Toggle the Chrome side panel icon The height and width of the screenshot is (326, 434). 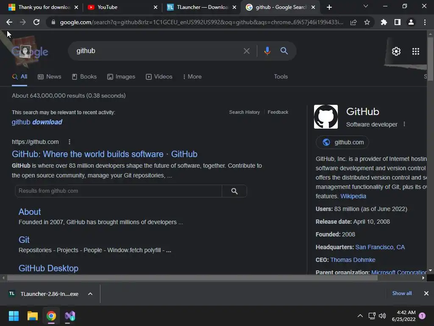pos(398,22)
